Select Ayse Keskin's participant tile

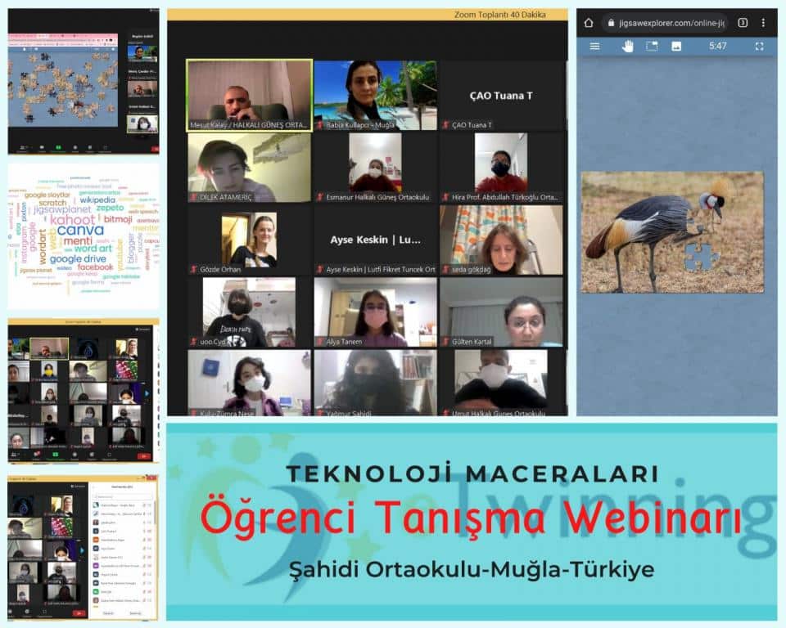(375, 240)
